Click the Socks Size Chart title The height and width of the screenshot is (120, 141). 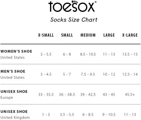[74, 20]
